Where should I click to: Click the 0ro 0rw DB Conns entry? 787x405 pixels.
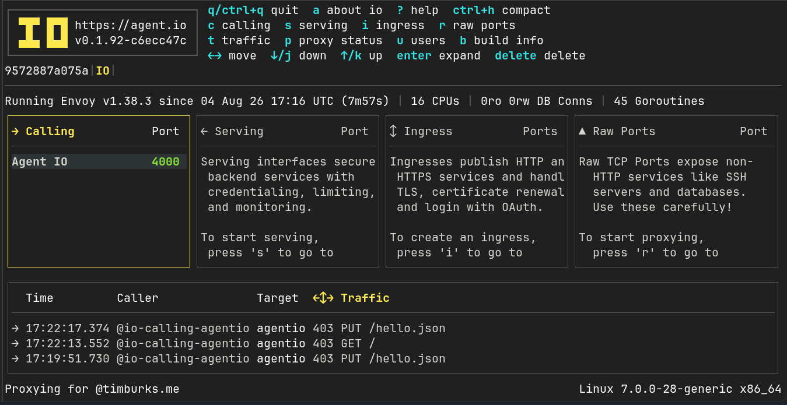point(537,101)
